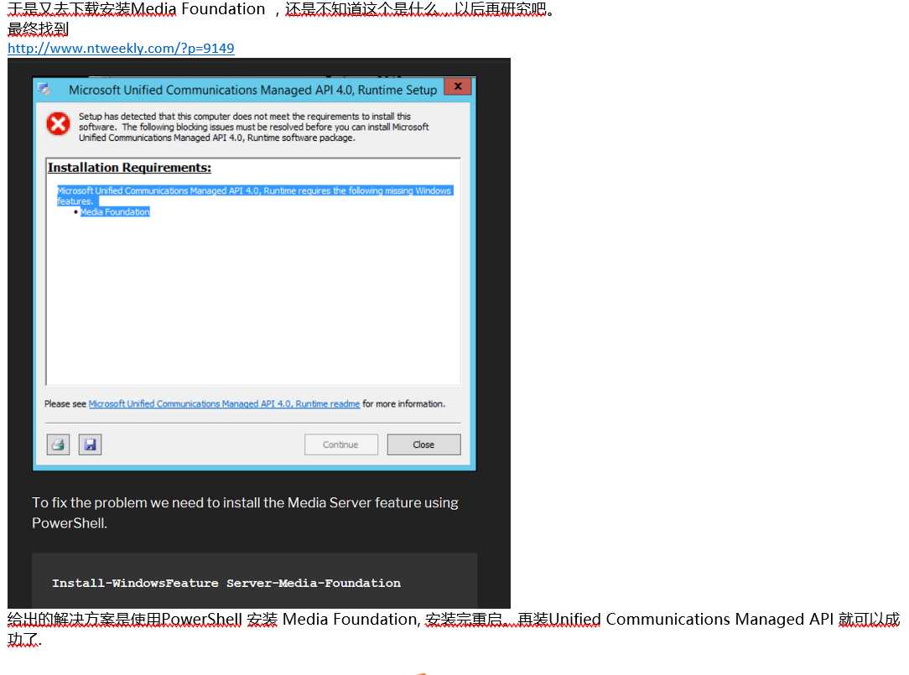Click the bottom paragraph about PowerShell 安装

[454, 629]
